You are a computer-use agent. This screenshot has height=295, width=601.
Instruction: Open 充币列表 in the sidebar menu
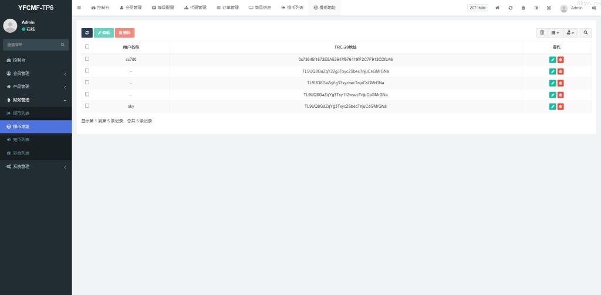[21, 139]
